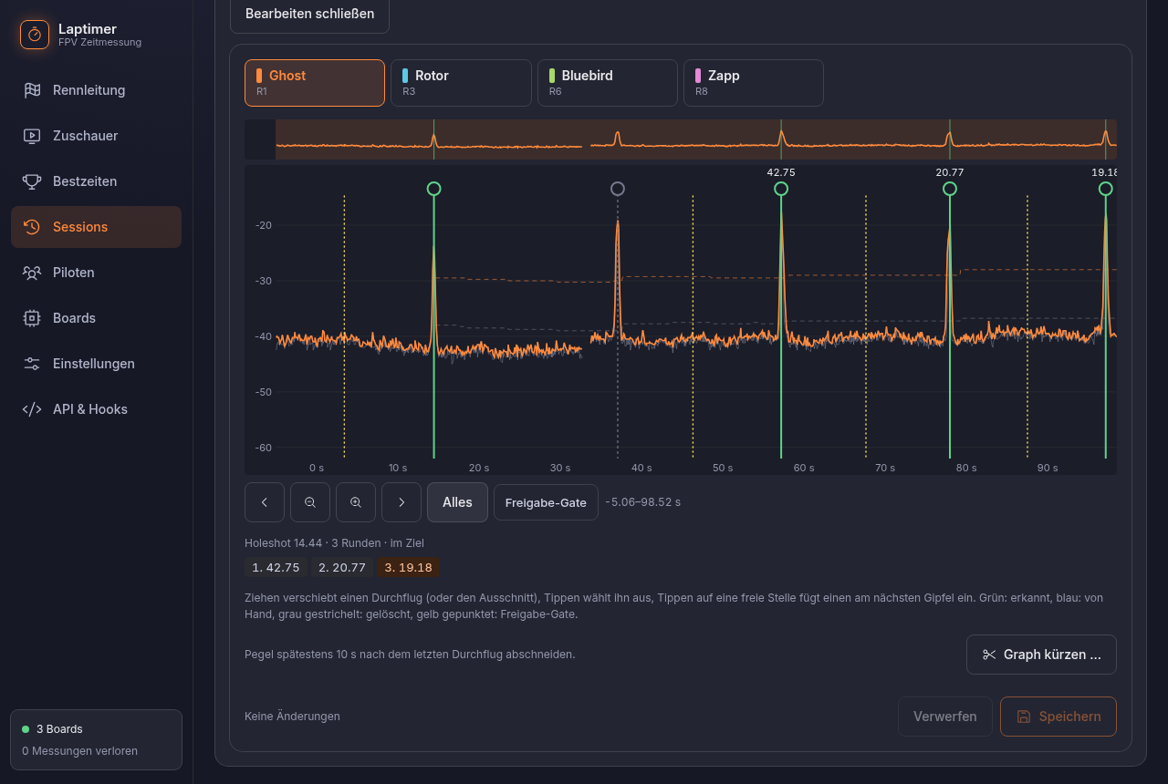This screenshot has height=784, width=1168.
Task: Click lap chip 3. 19.18
Action: point(408,567)
